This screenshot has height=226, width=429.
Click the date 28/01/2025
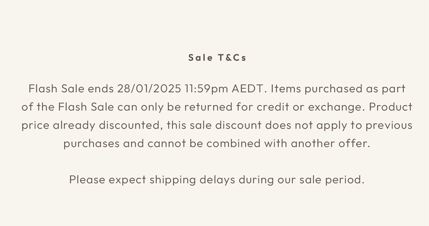143,88
